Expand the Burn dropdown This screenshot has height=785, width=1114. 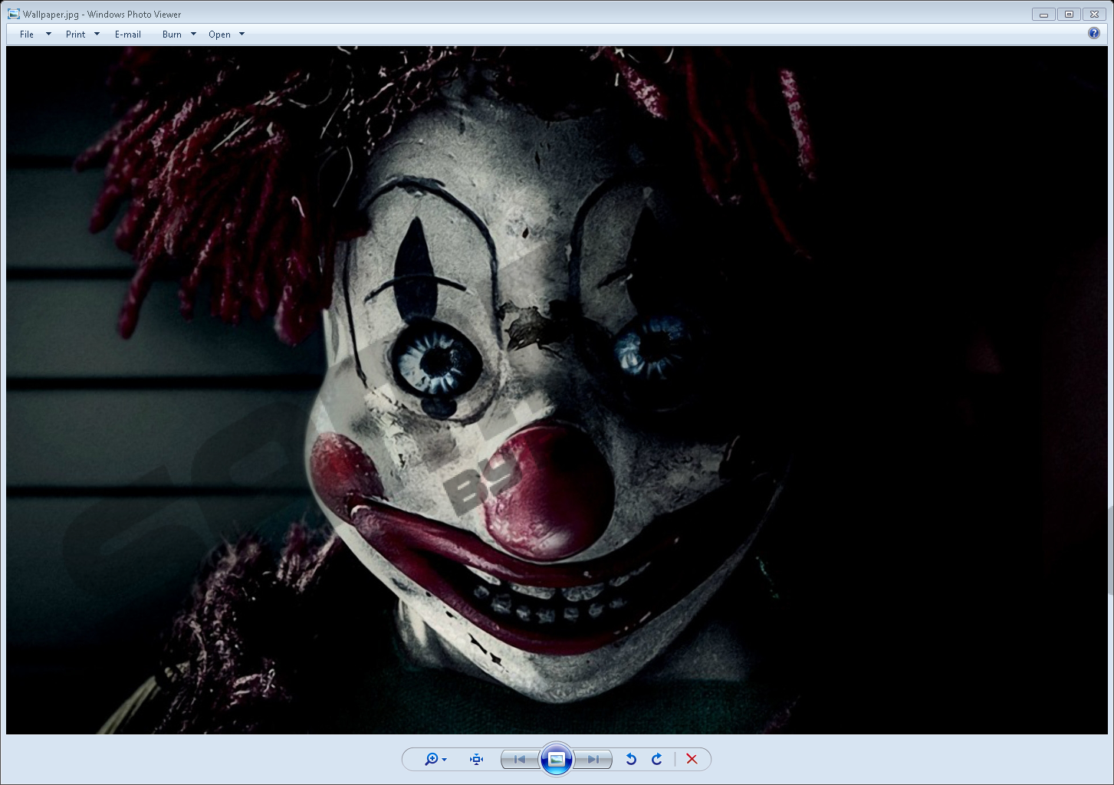(x=193, y=34)
